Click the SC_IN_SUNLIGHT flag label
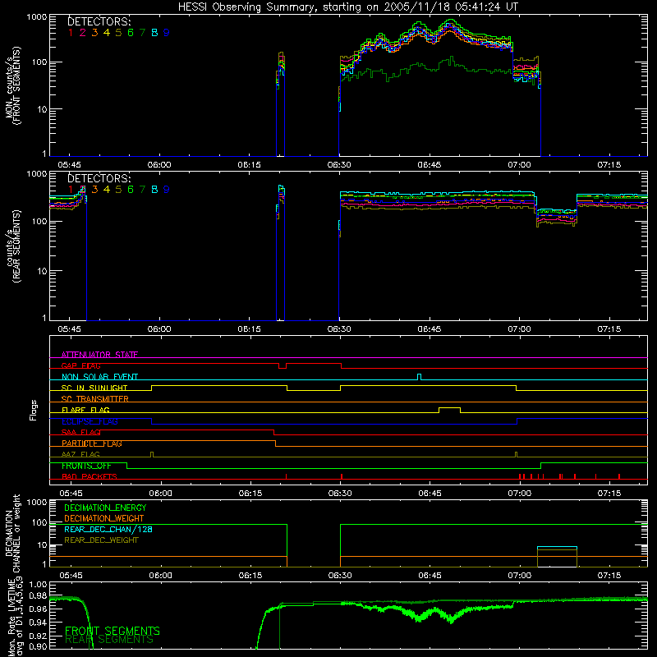Image resolution: width=657 pixels, height=657 pixels. [x=94, y=388]
